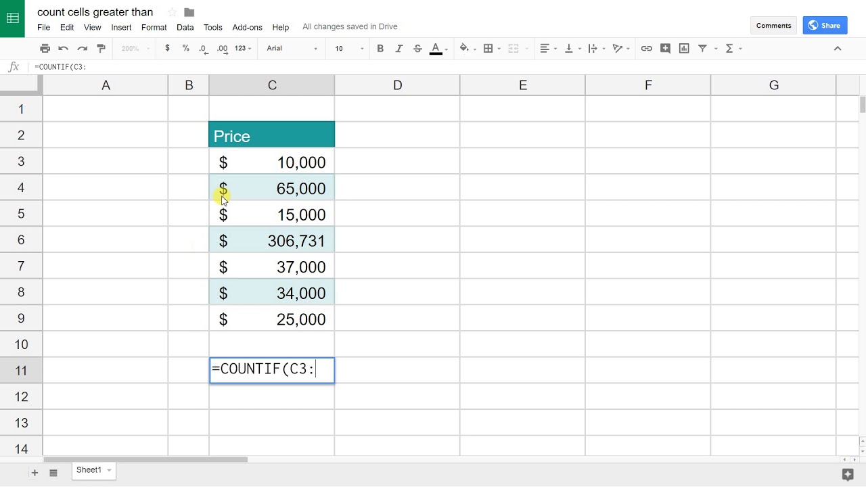Open the Data menu
The height and width of the screenshot is (487, 866).
[x=185, y=27]
